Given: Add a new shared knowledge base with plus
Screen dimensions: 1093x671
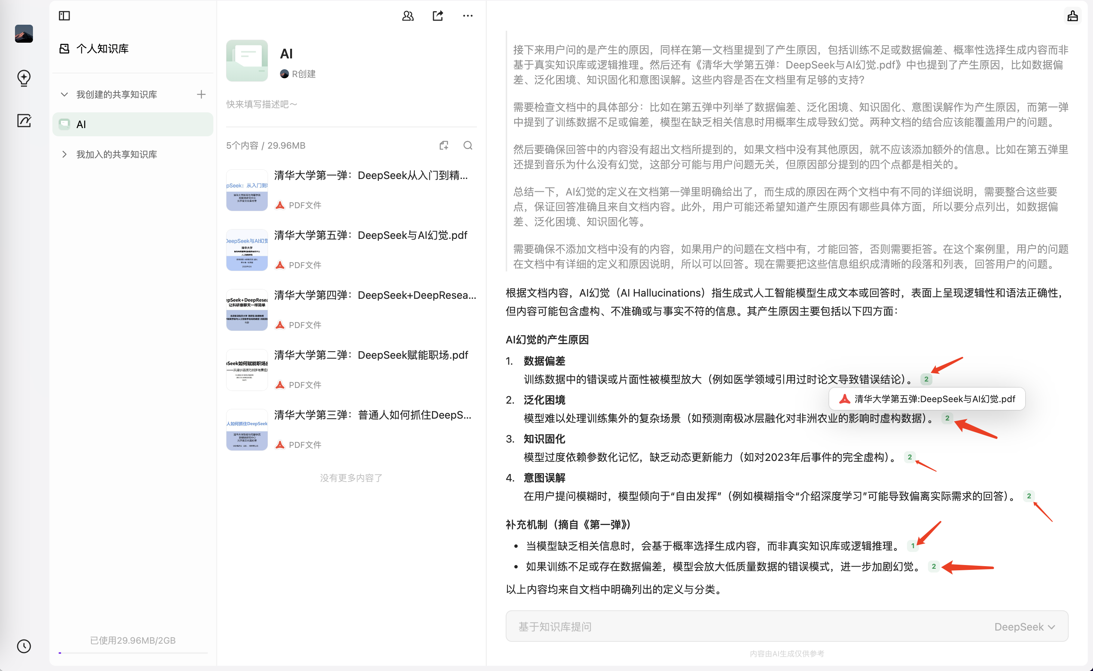Looking at the screenshot, I should click(x=201, y=94).
